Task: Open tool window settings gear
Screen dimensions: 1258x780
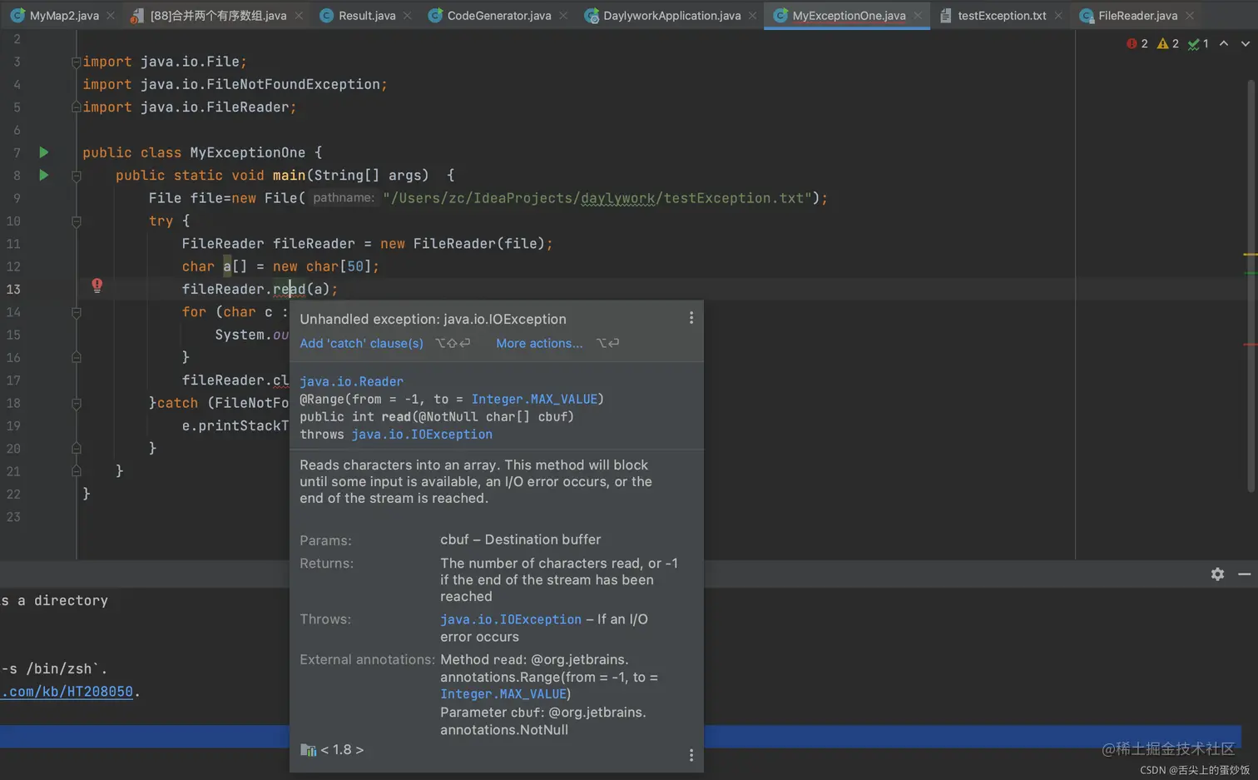Action: [x=1217, y=574]
